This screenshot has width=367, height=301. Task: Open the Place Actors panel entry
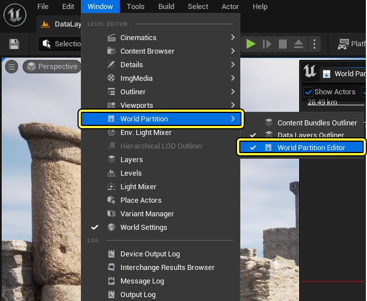161,200
